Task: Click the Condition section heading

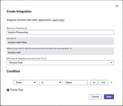Action: [x=13, y=71]
